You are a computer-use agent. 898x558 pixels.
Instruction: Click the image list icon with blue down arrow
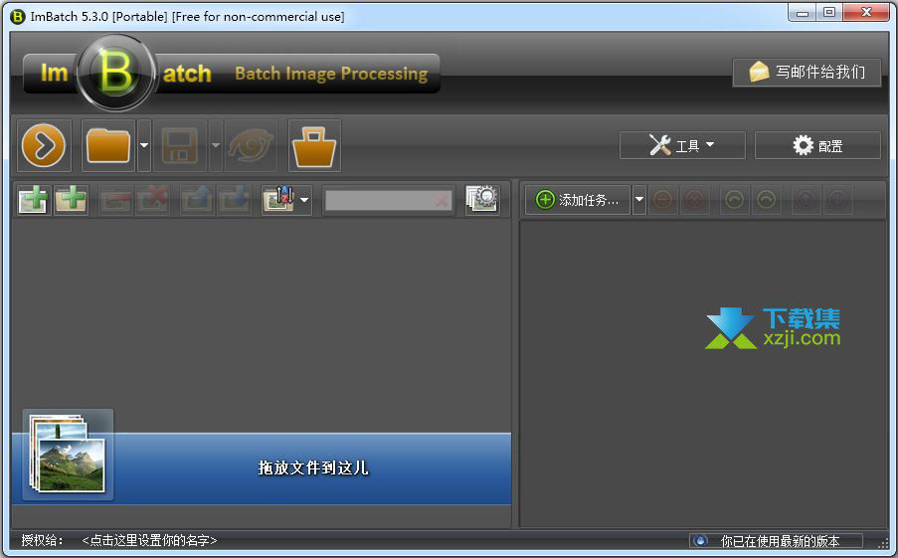[234, 200]
